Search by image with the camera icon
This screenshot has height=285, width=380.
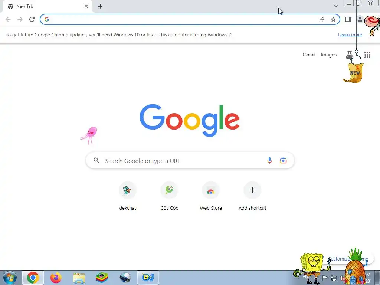(283, 160)
